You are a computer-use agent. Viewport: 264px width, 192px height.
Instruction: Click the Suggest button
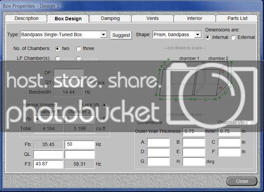[121, 35]
